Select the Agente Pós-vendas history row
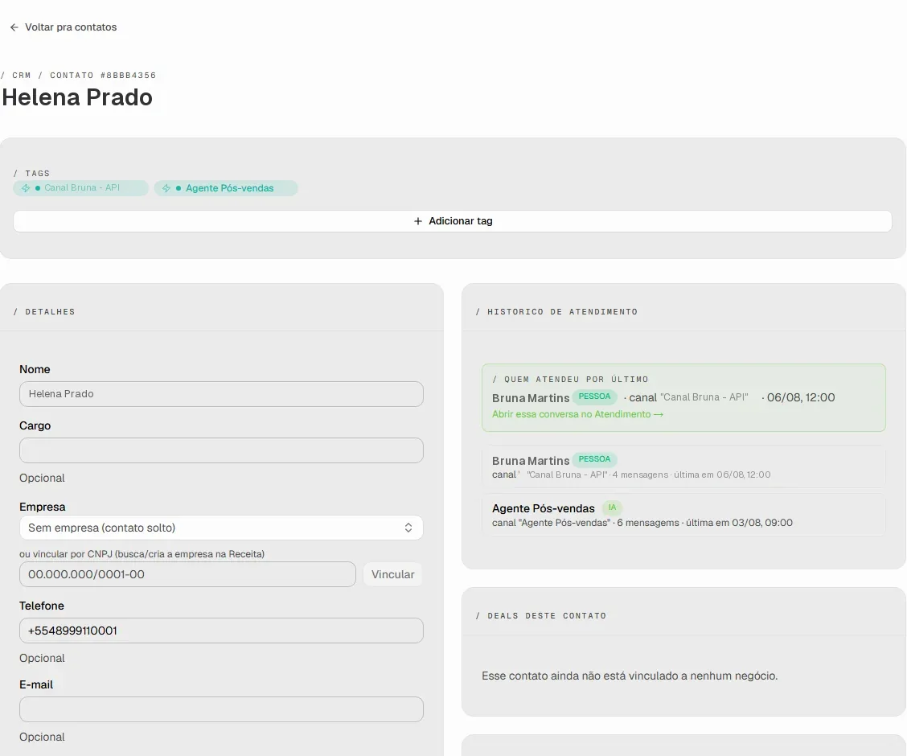The image size is (907, 756). [x=683, y=515]
